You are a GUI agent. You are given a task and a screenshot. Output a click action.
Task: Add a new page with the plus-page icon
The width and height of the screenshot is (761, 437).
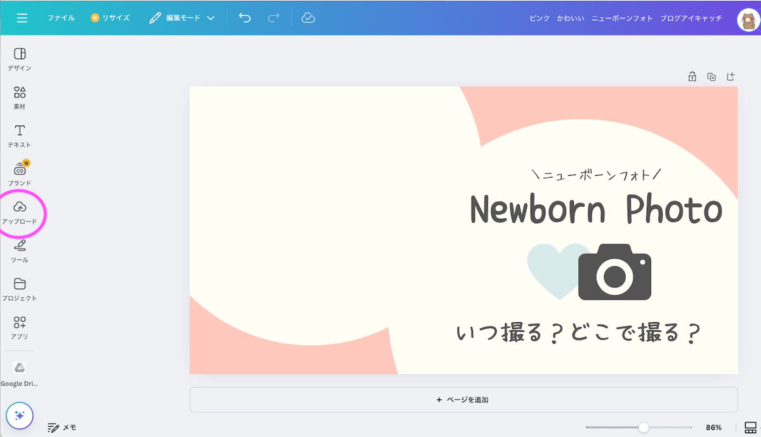point(731,77)
